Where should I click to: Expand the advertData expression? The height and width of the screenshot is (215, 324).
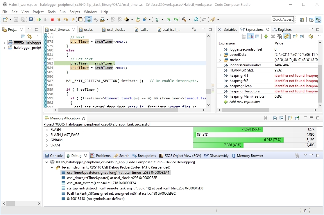click(x=220, y=55)
